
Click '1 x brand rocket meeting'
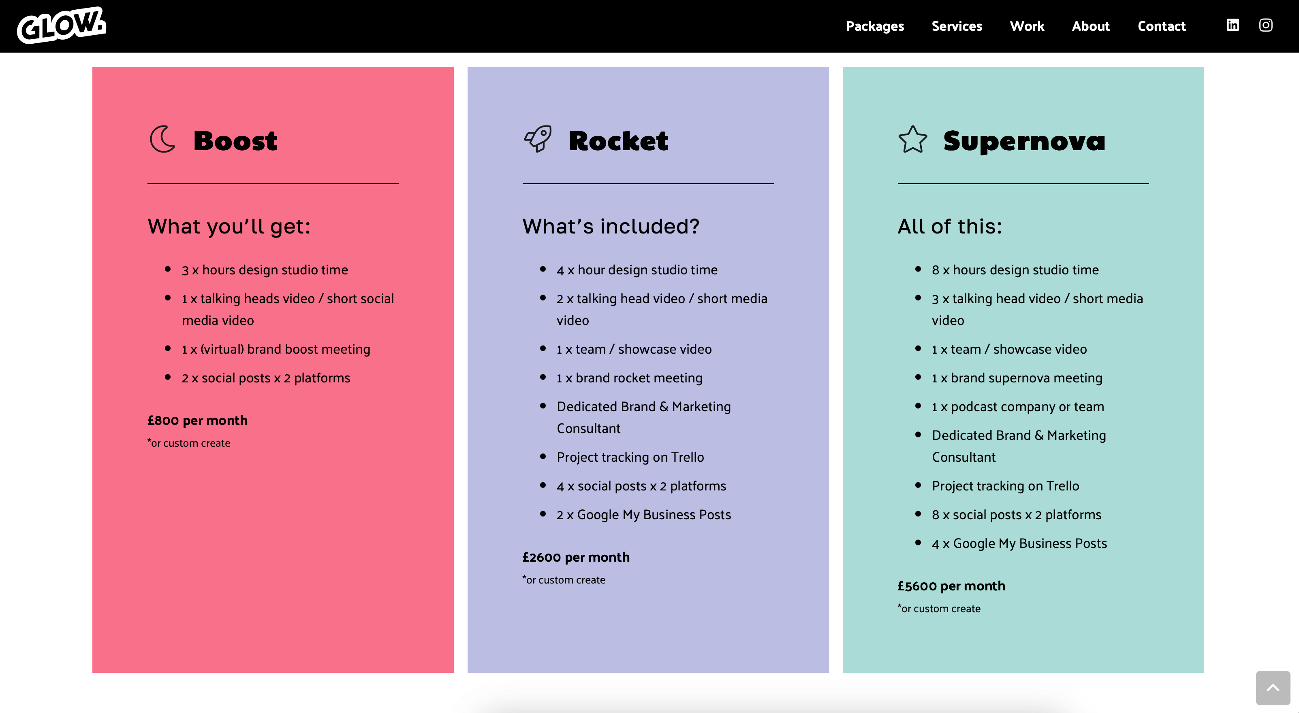click(x=629, y=378)
